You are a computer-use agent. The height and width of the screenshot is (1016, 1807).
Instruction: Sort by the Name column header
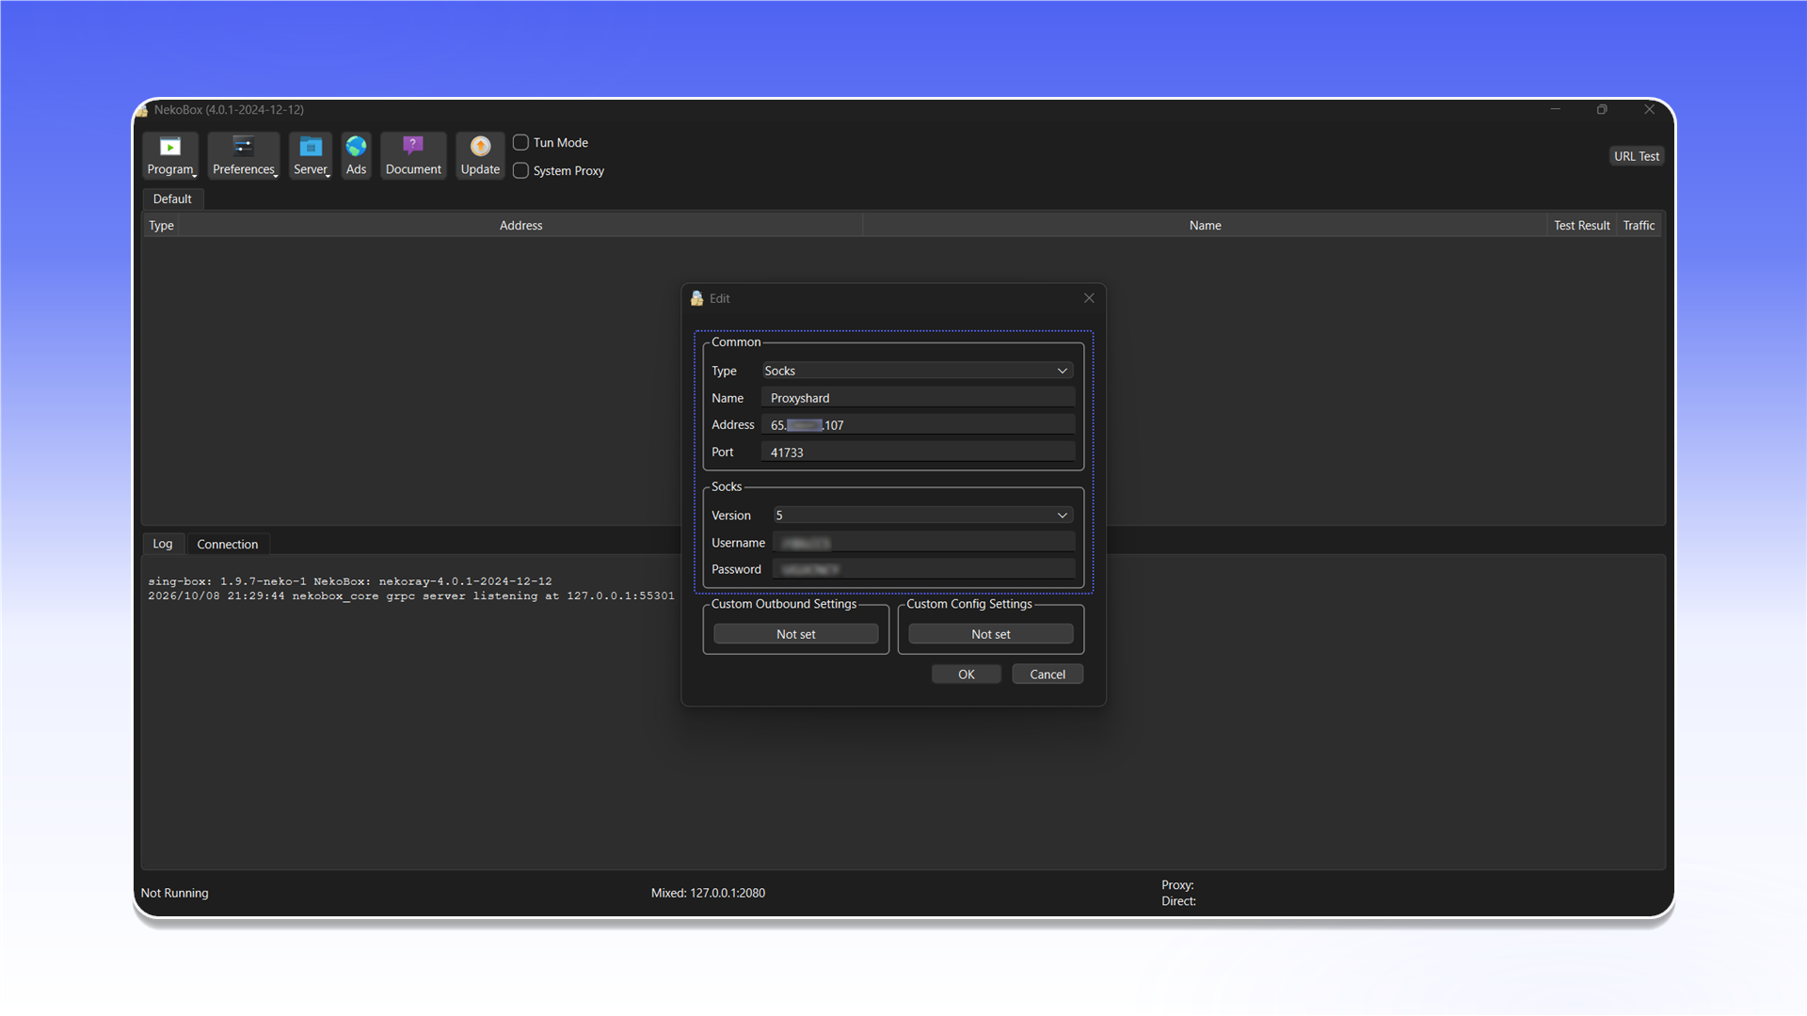[x=1205, y=226]
